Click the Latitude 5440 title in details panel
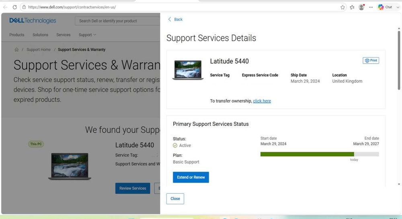The height and width of the screenshot is (219, 402). (x=229, y=61)
